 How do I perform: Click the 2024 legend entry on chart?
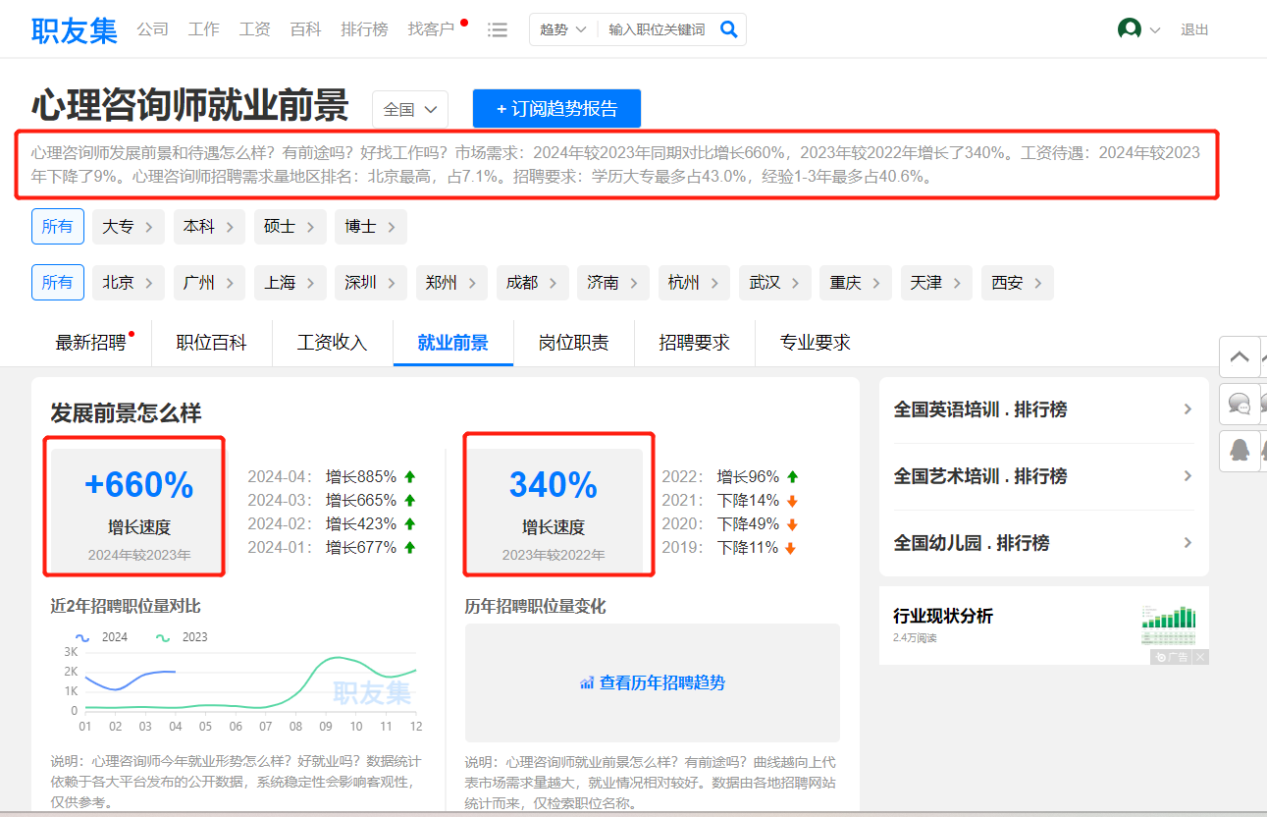(x=103, y=637)
